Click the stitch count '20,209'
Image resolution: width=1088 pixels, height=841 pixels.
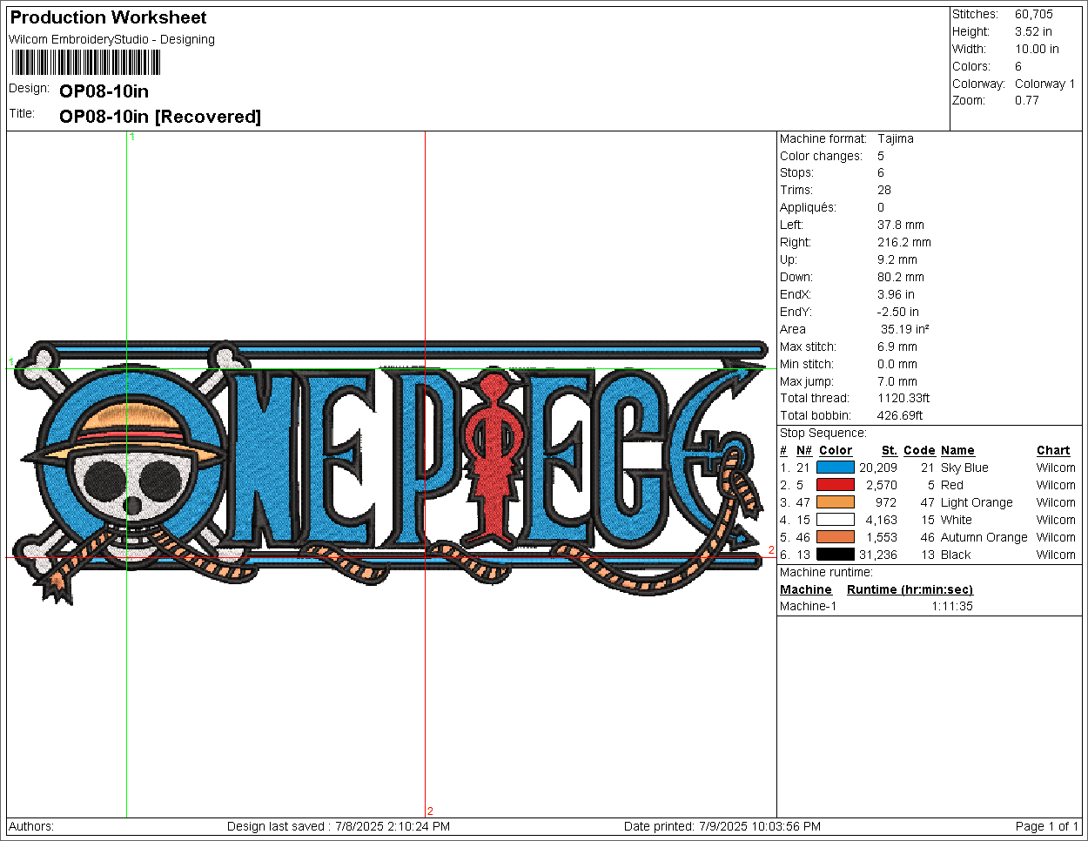878,468
